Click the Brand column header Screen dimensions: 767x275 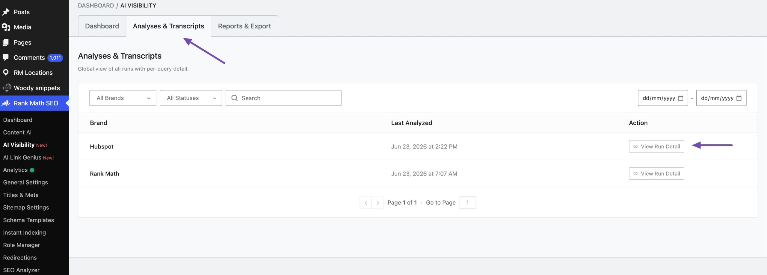pyautogui.click(x=99, y=123)
